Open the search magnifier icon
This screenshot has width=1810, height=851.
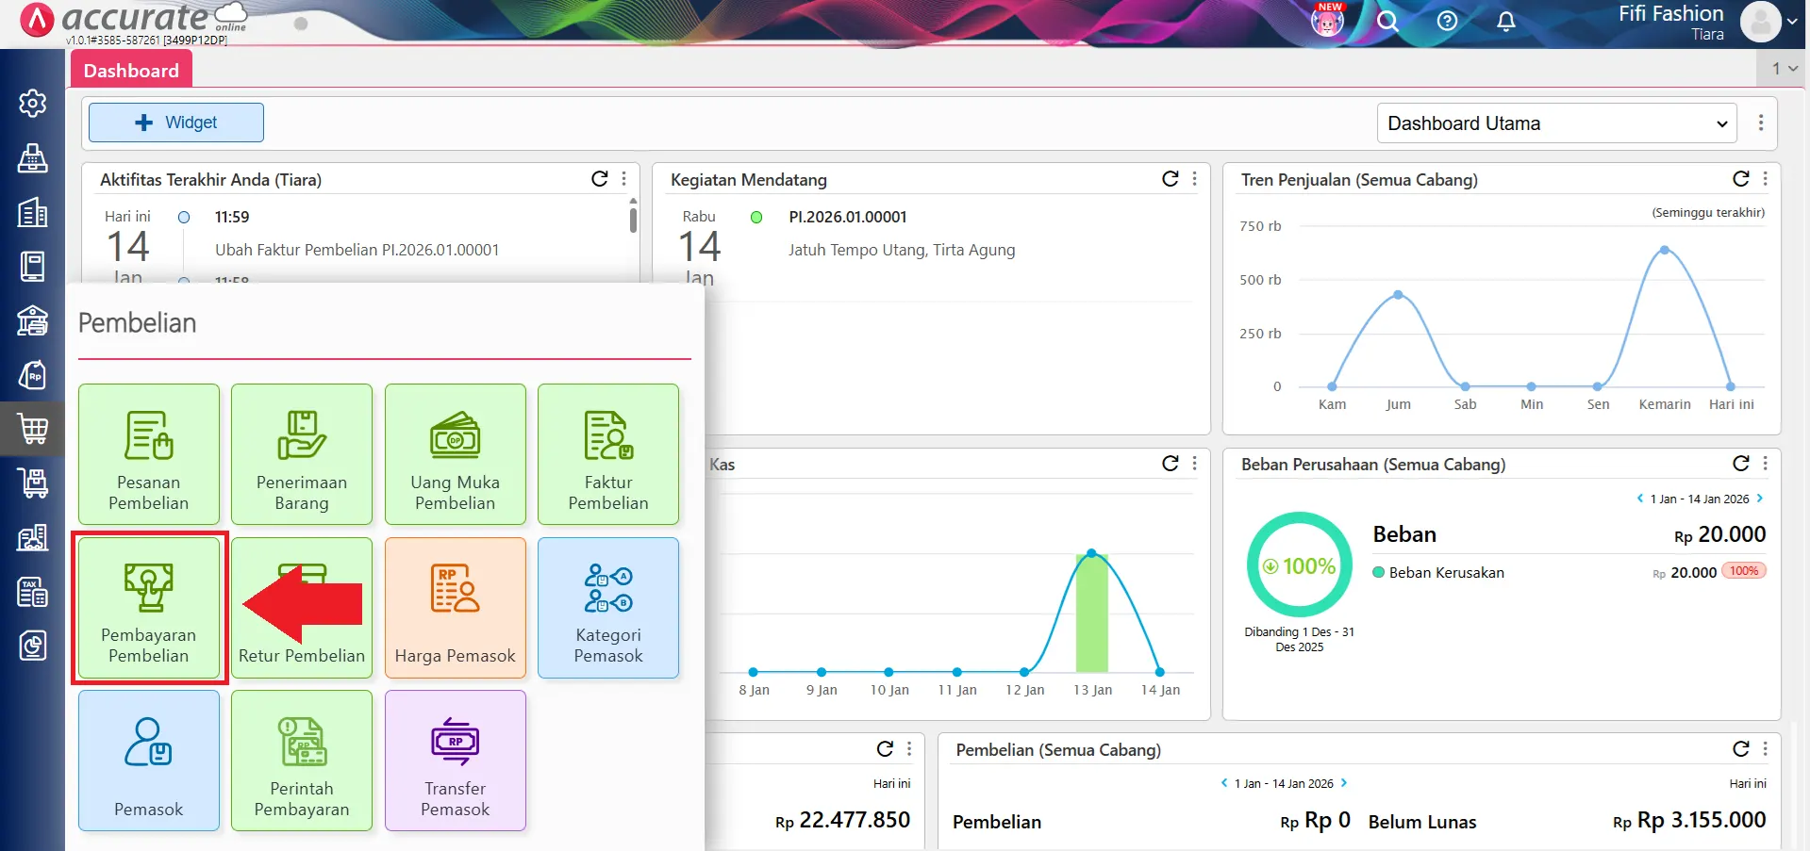tap(1387, 21)
